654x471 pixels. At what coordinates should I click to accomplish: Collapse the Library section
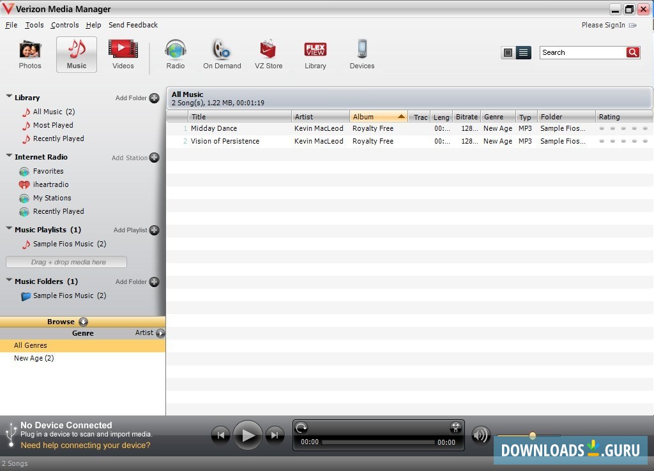coord(9,96)
